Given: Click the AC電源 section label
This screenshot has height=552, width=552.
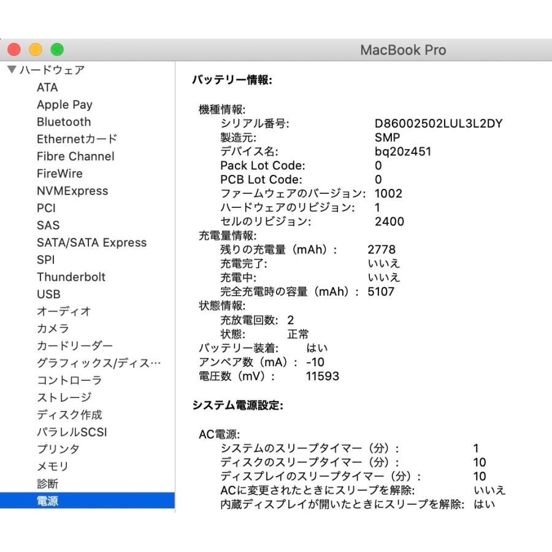Looking at the screenshot, I should pyautogui.click(x=219, y=434).
